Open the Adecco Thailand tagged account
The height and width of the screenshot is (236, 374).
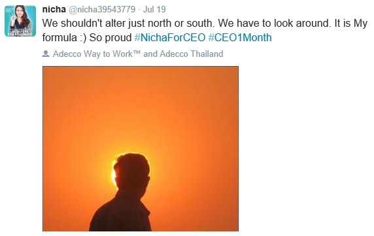[x=192, y=54]
